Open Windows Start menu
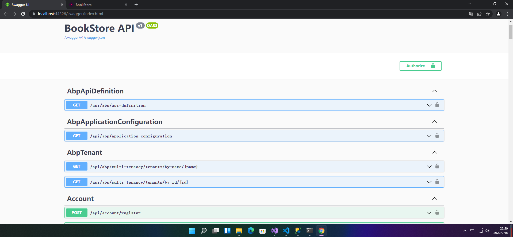 pos(192,231)
